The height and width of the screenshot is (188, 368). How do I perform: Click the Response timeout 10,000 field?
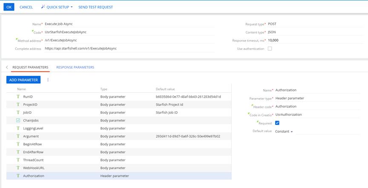coord(316,40)
